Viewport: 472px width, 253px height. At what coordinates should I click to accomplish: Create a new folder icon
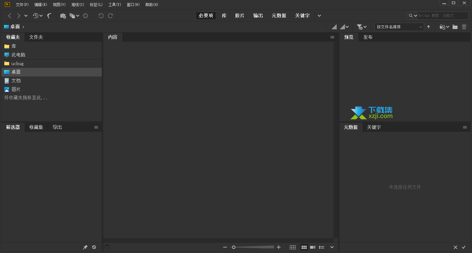tap(455, 27)
